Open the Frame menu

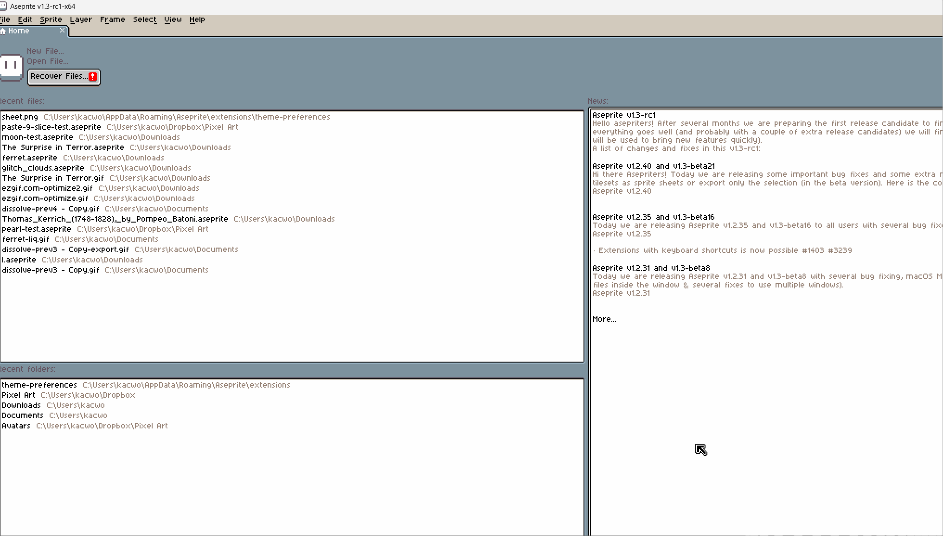pyautogui.click(x=112, y=19)
